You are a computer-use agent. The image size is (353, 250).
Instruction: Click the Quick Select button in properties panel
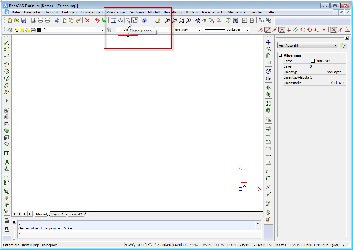[343, 45]
